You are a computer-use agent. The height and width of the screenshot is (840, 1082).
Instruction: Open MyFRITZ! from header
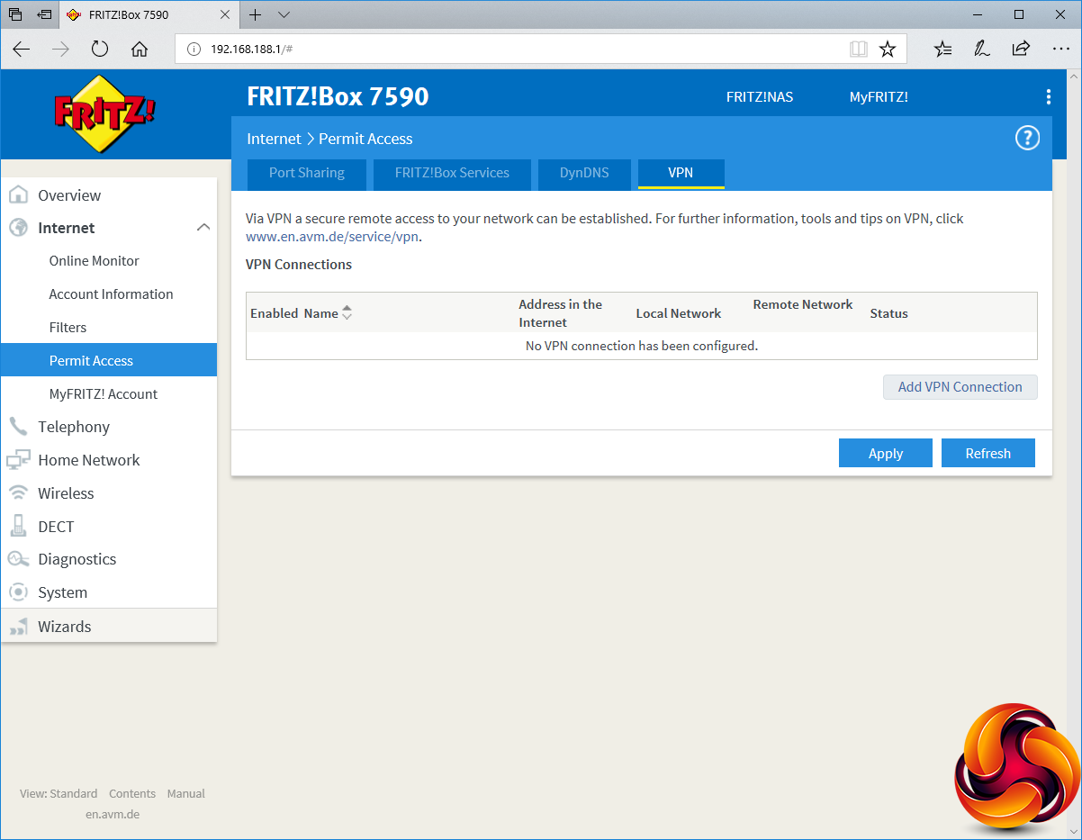[x=879, y=97]
